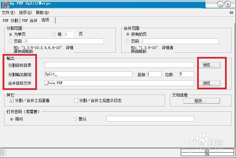Select the 默认 password radio button
This screenshot has width=236, height=158.
click(75, 119)
